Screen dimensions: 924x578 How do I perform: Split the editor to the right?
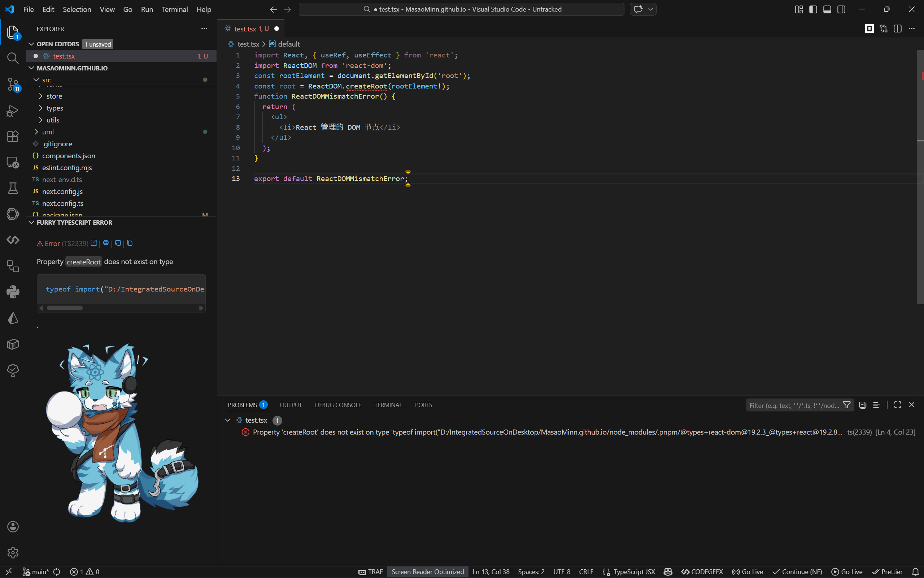click(x=897, y=29)
